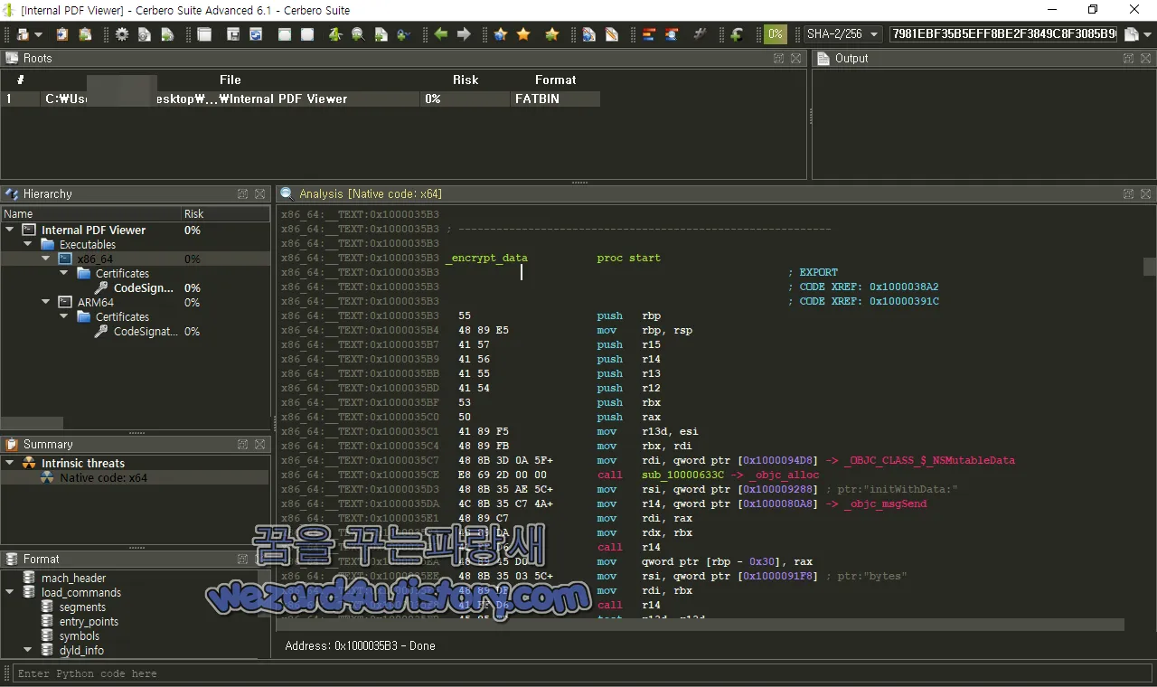Click the magnifier search toolbar icon

point(358,34)
